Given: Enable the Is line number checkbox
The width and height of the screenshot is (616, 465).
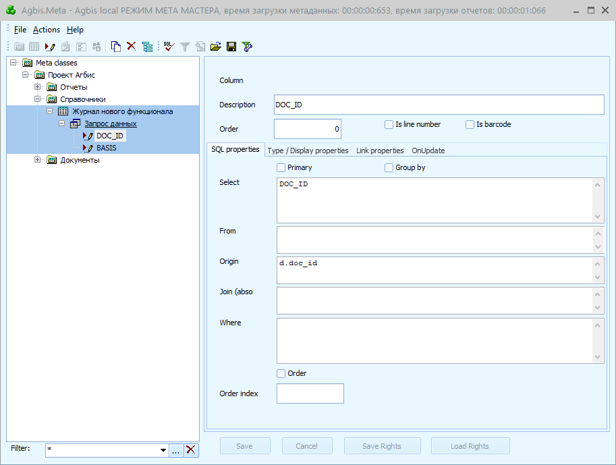Looking at the screenshot, I should click(389, 125).
